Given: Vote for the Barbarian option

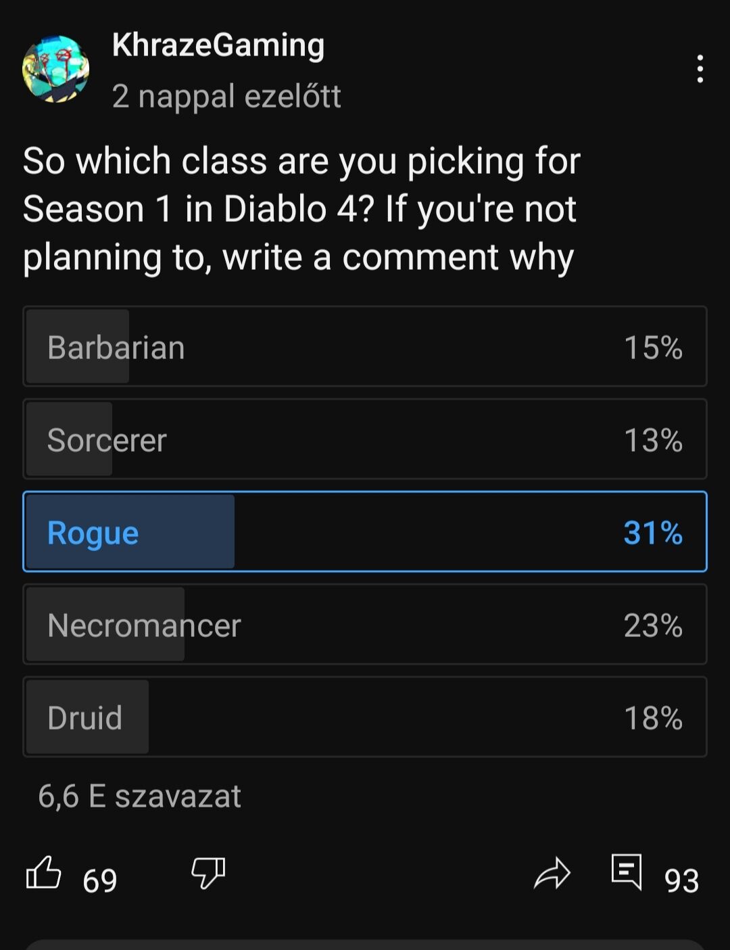Looking at the screenshot, I should (365, 347).
